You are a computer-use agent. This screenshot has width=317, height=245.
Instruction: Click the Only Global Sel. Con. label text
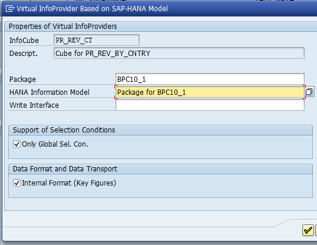tap(55, 144)
